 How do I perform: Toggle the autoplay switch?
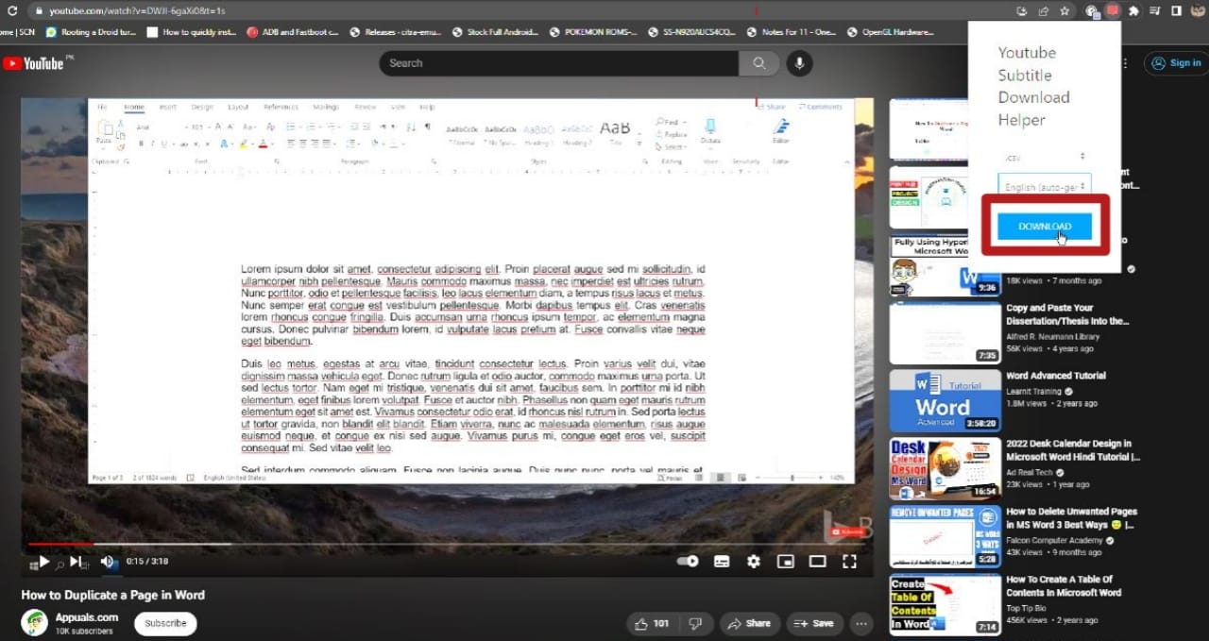(x=688, y=562)
